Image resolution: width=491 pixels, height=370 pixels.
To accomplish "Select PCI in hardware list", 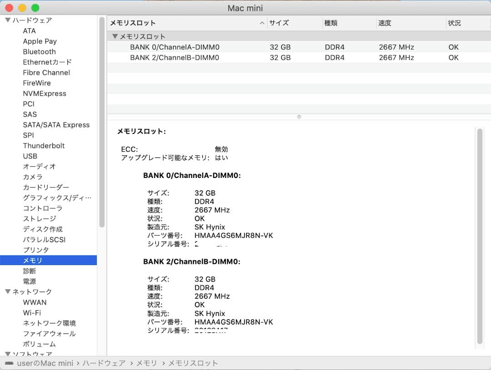I will tap(29, 104).
